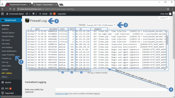The image size is (175, 98).
Task: Click the browser forward arrow
Action: coord(6,9)
